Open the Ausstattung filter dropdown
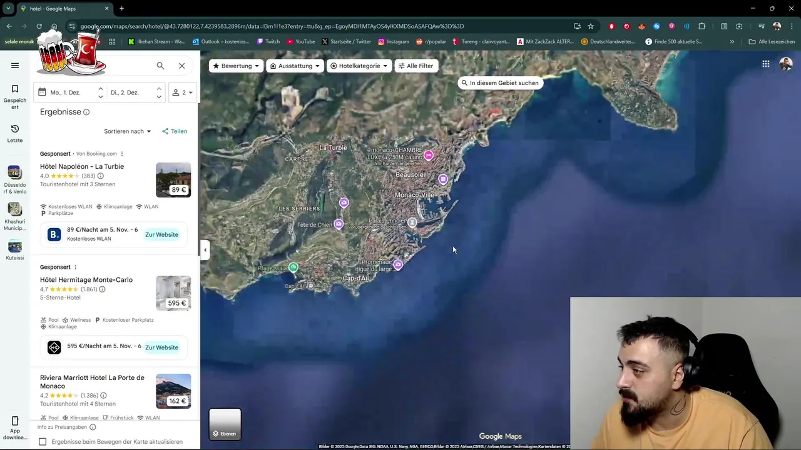 click(x=295, y=66)
